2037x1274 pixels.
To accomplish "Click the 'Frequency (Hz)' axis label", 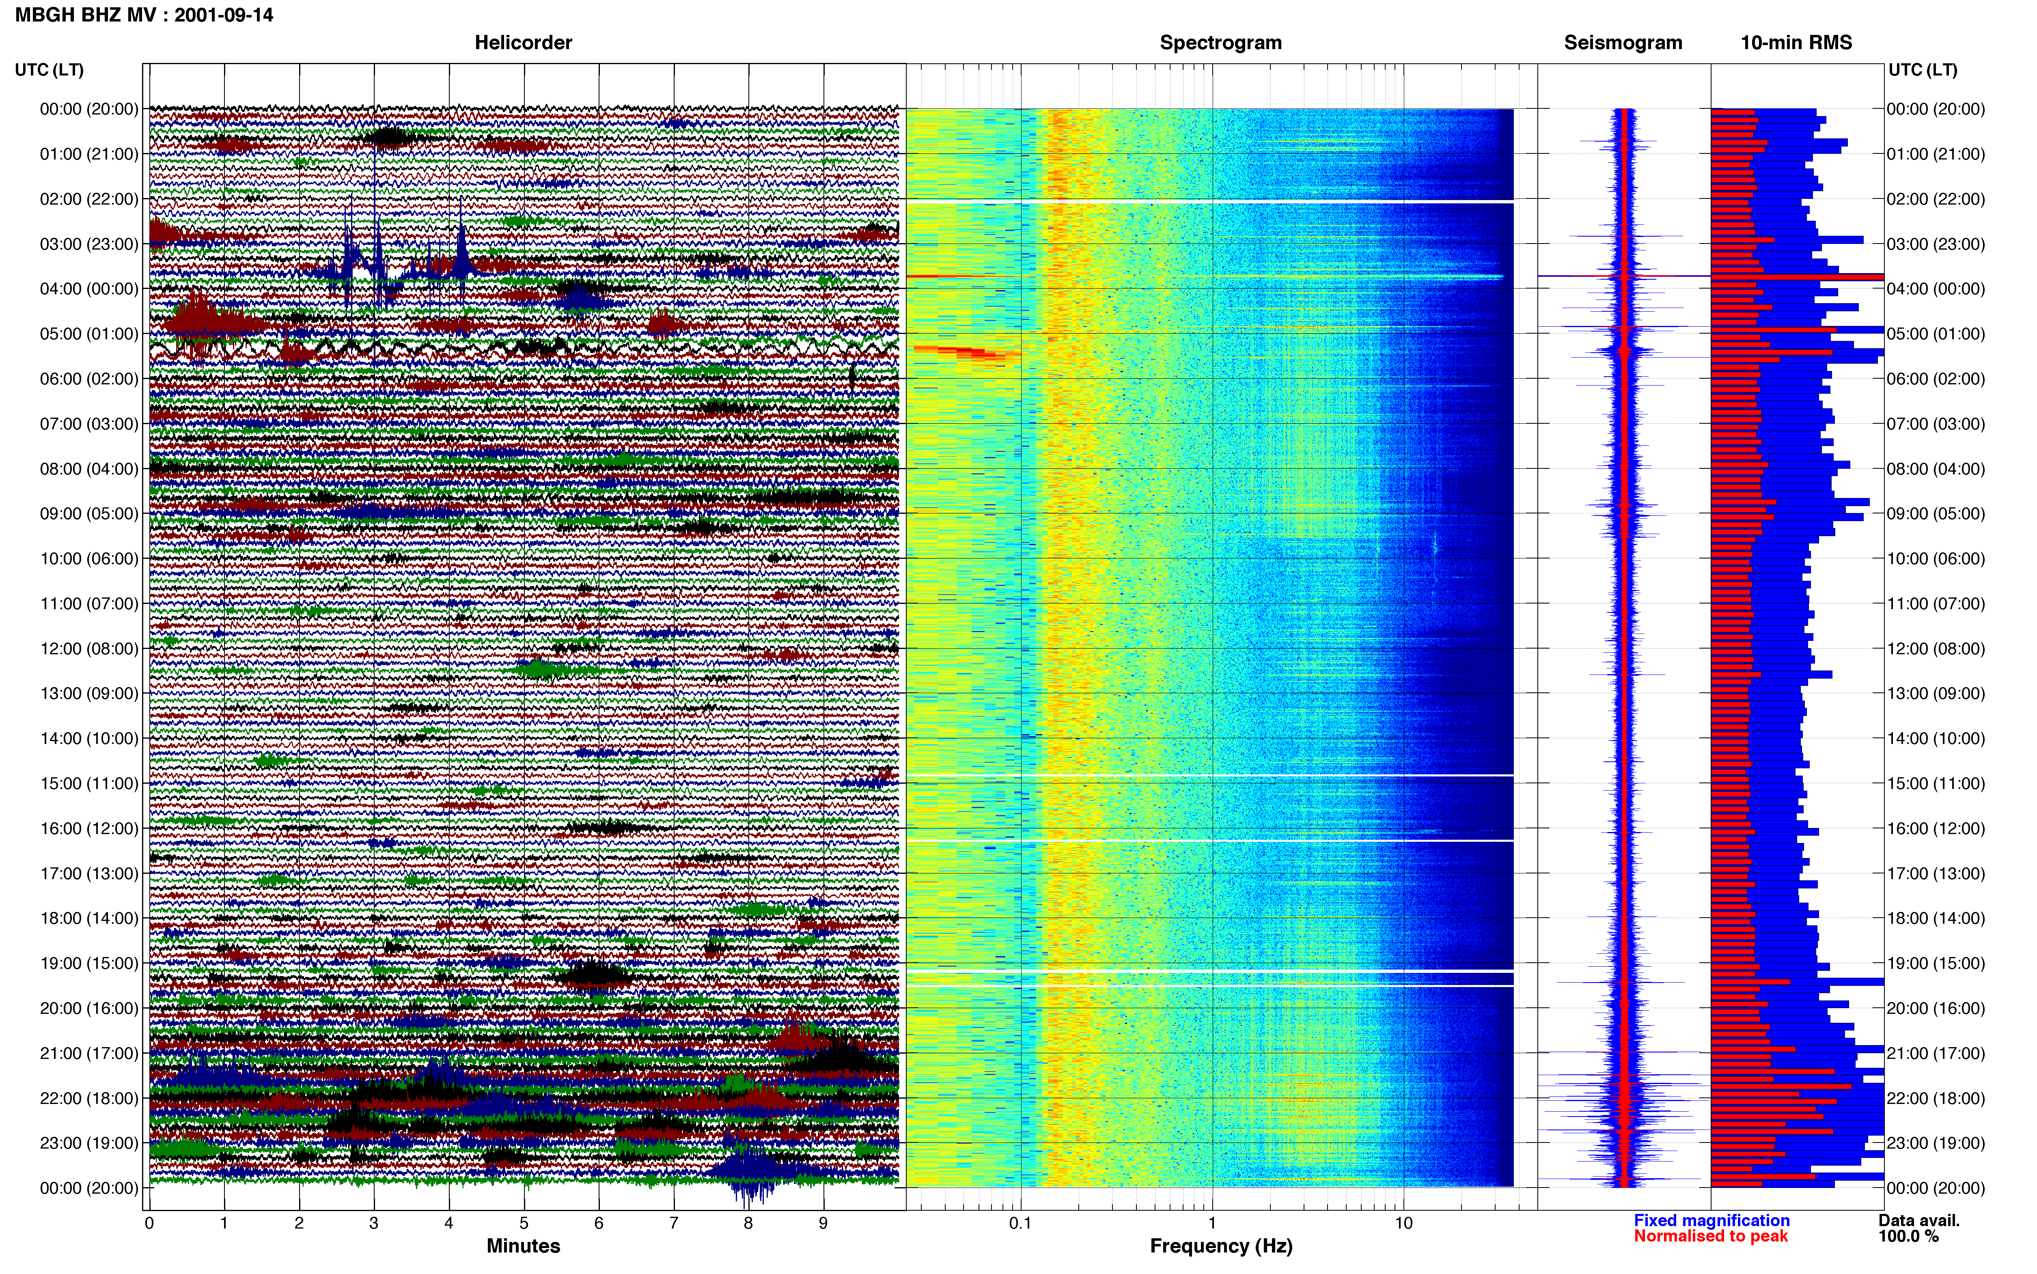I will tap(1221, 1246).
